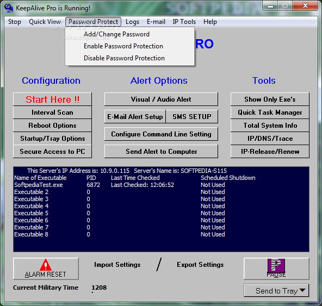Click the IP-Release/Renew button
The height and width of the screenshot is (306, 322).
[x=270, y=152]
